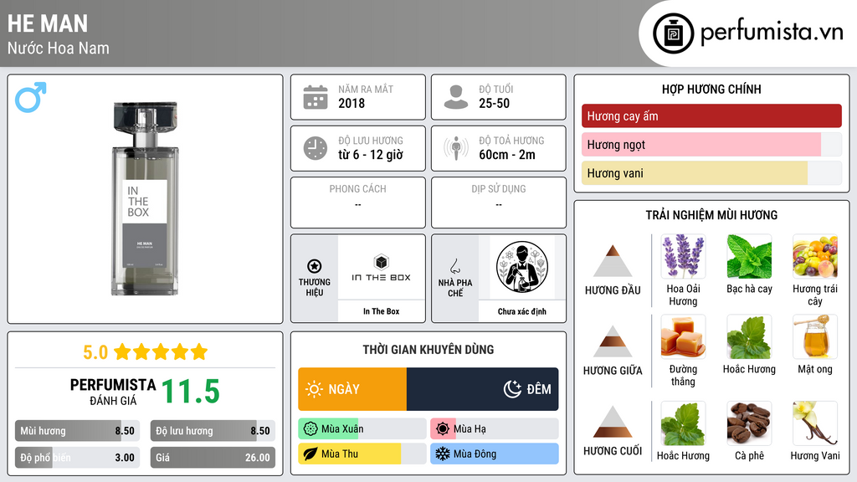Click the Hương trái cây fruit image

coord(815,256)
